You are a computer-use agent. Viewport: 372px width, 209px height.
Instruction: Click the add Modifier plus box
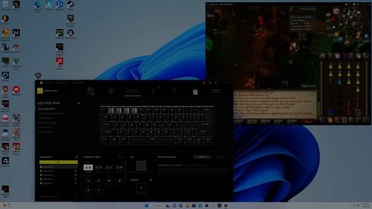[x=141, y=188]
